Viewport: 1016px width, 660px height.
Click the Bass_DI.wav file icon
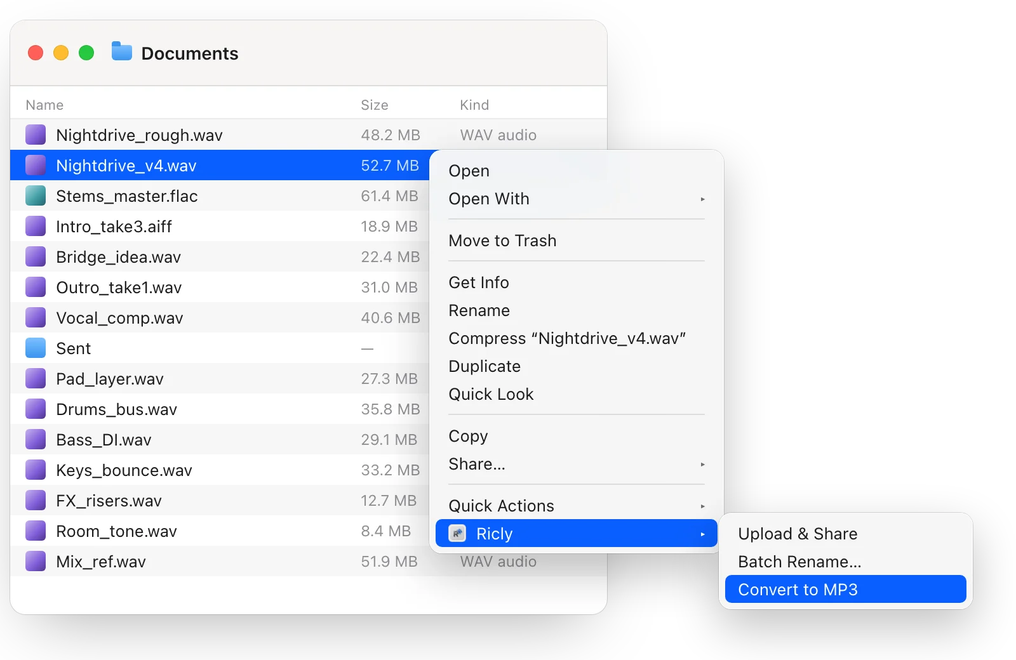pyautogui.click(x=36, y=439)
